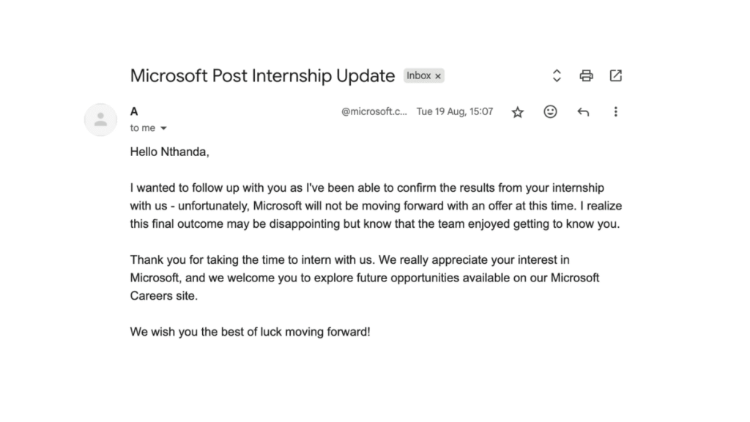Open the email in a new window
The image size is (750, 422).
615,75
